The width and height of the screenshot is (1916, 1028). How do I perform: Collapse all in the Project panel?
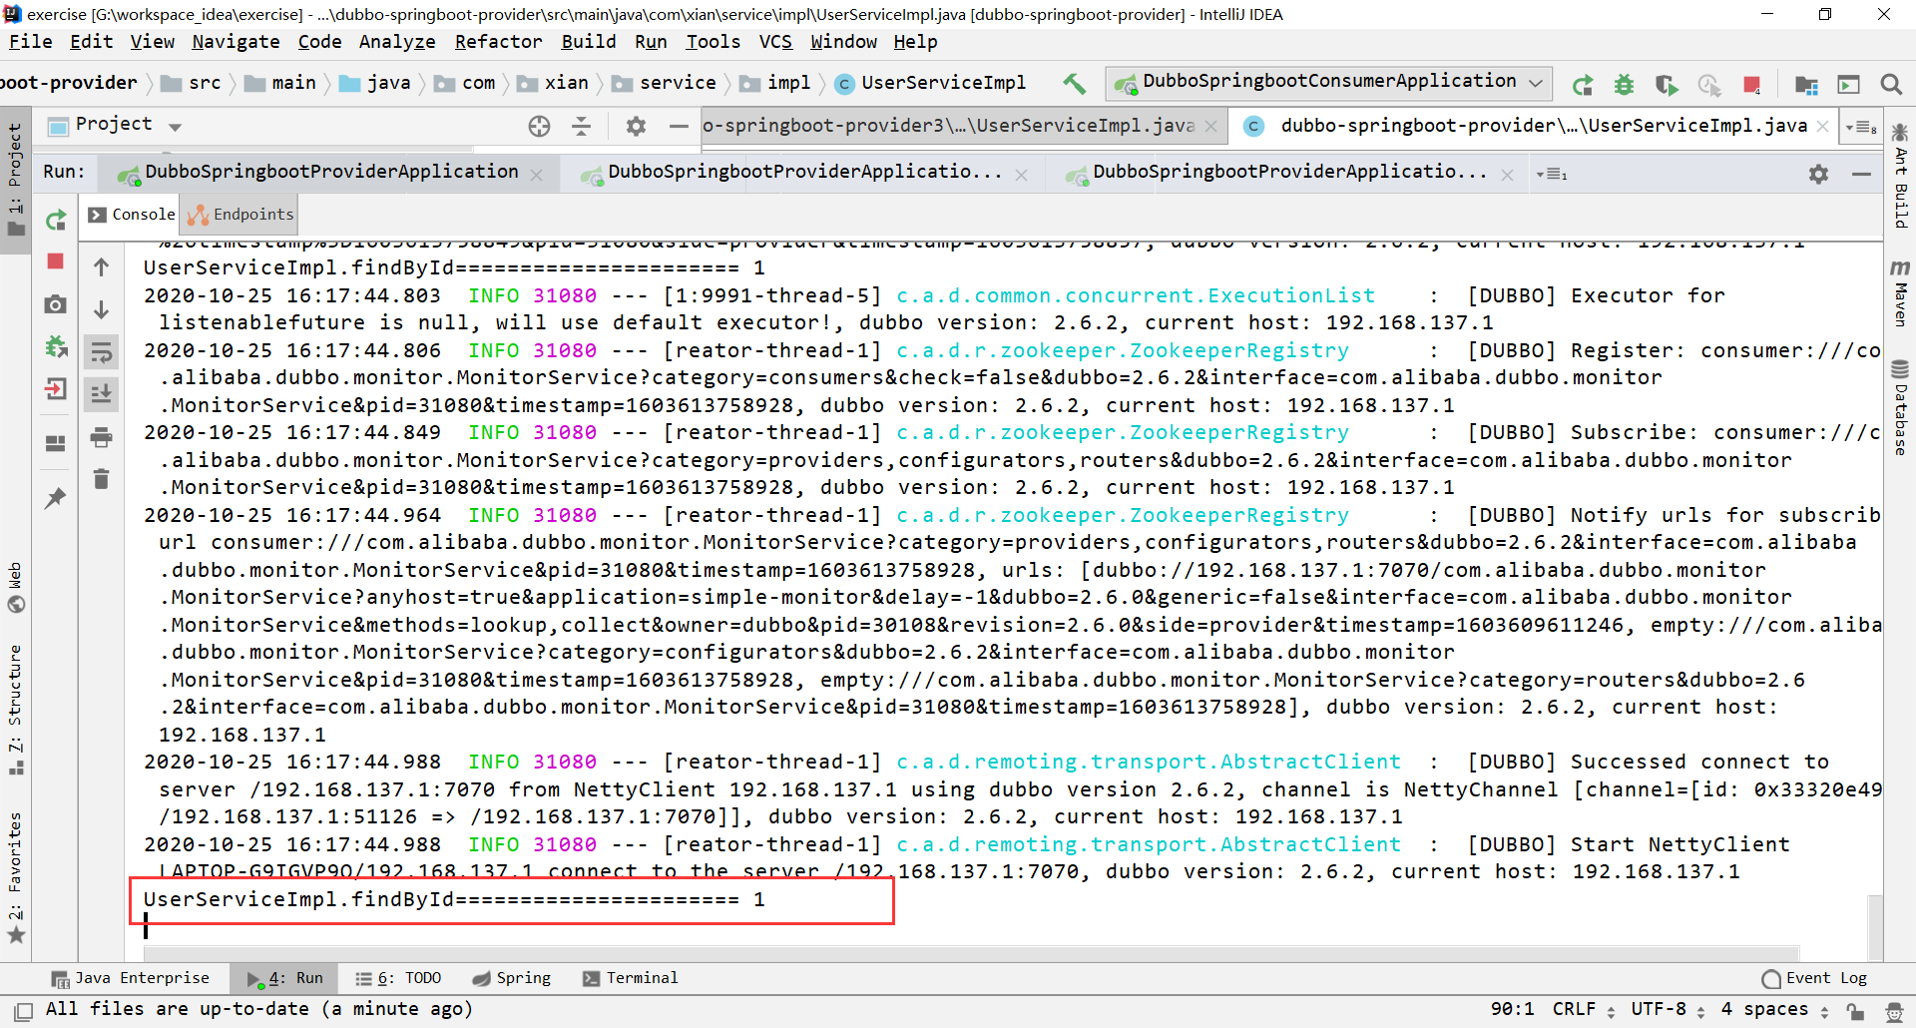tap(582, 126)
